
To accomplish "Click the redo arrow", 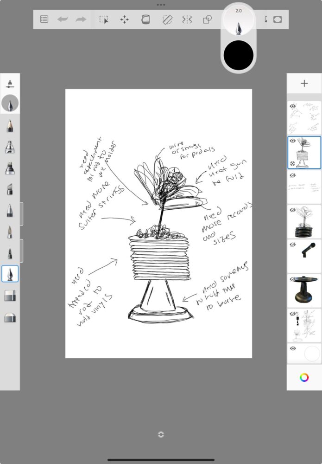I will pos(81,19).
